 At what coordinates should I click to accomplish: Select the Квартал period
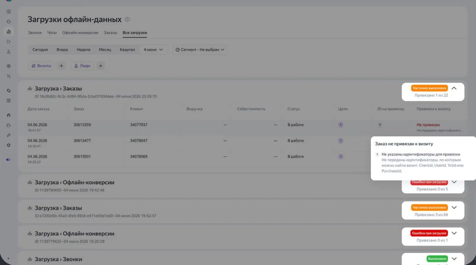click(x=127, y=50)
